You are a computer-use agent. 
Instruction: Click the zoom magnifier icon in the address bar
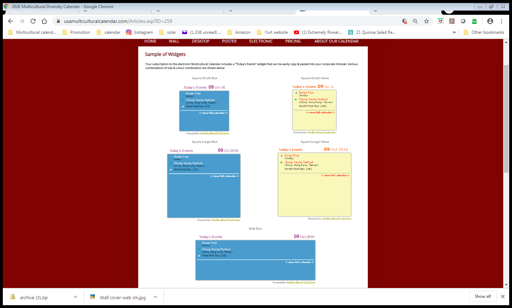(415, 21)
